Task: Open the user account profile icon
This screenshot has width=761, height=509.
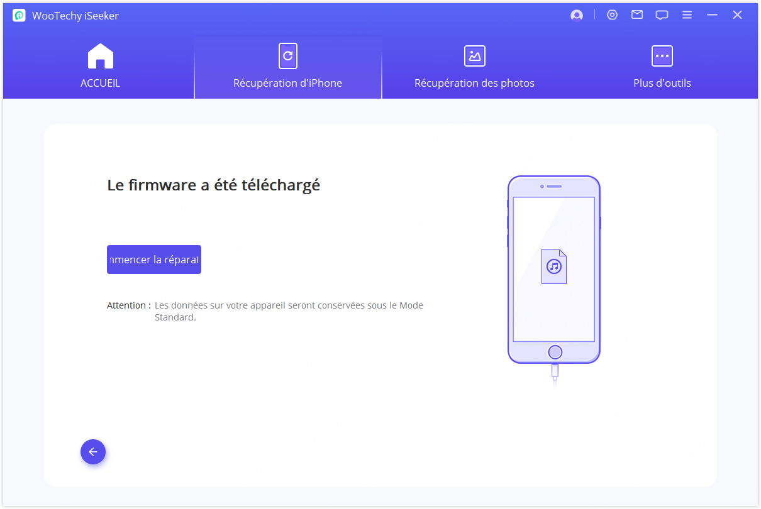Action: (576, 16)
